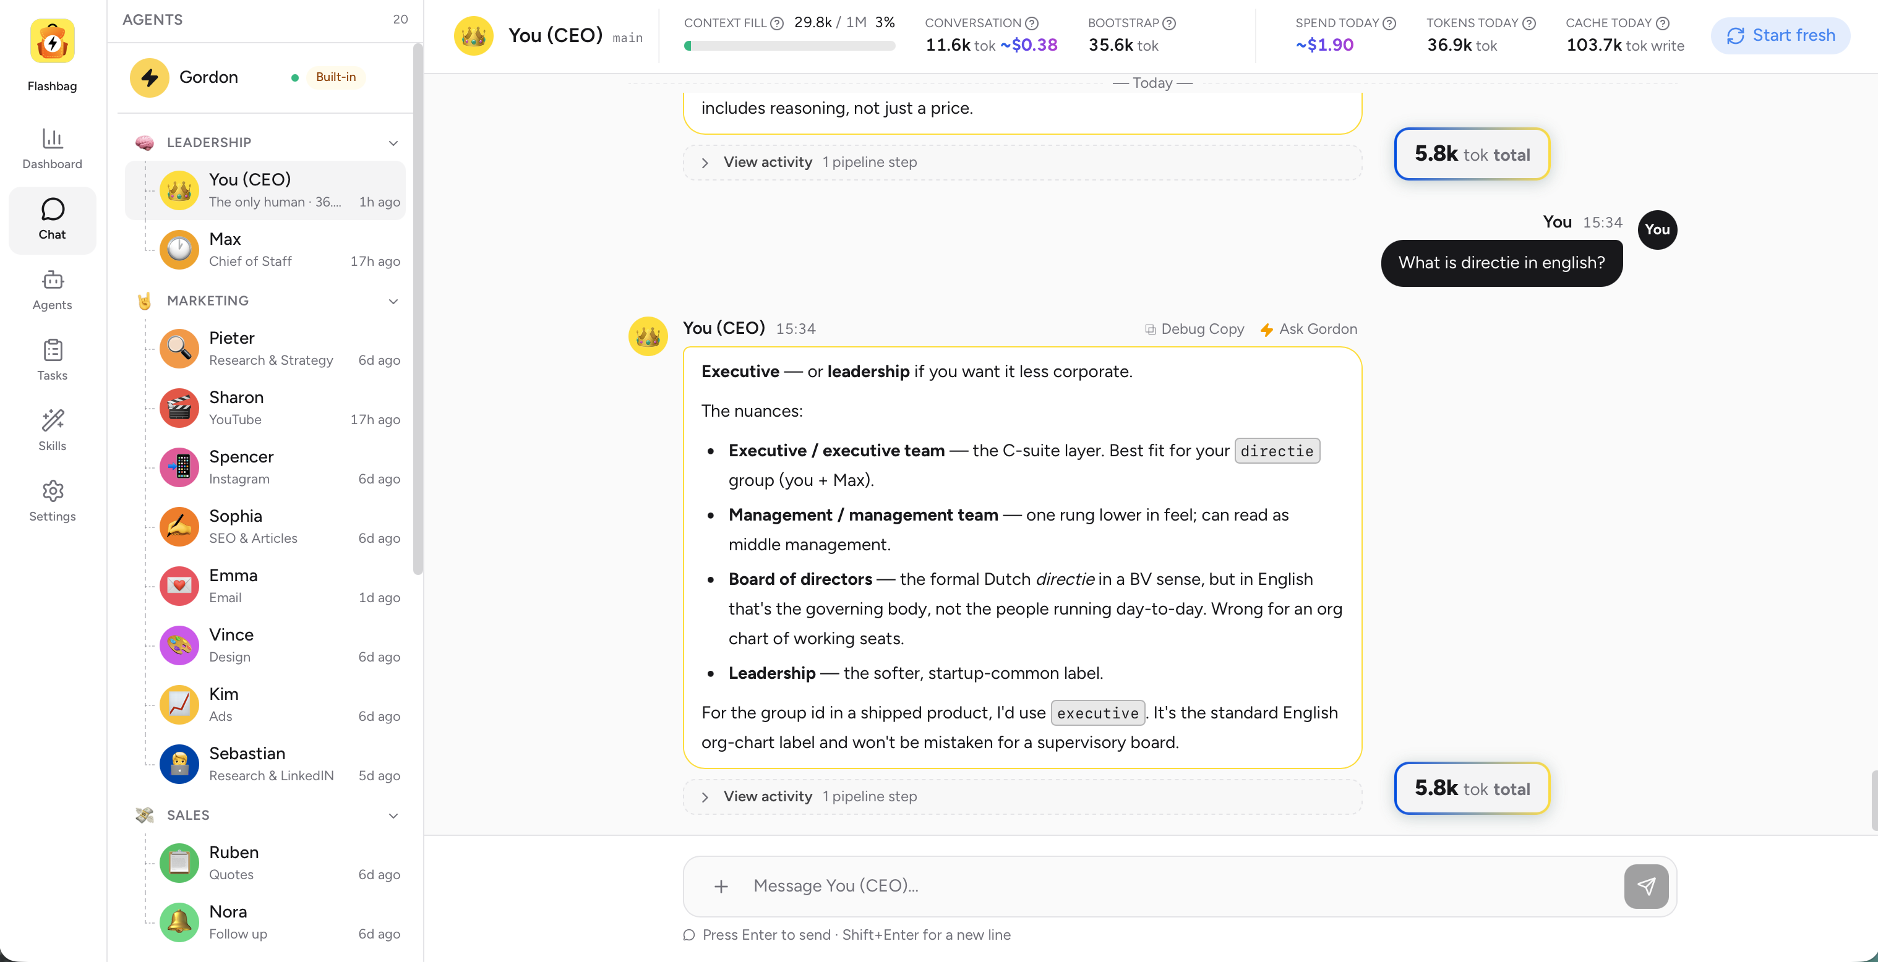Click the agent count '20'
The image size is (1878, 962).
[400, 20]
